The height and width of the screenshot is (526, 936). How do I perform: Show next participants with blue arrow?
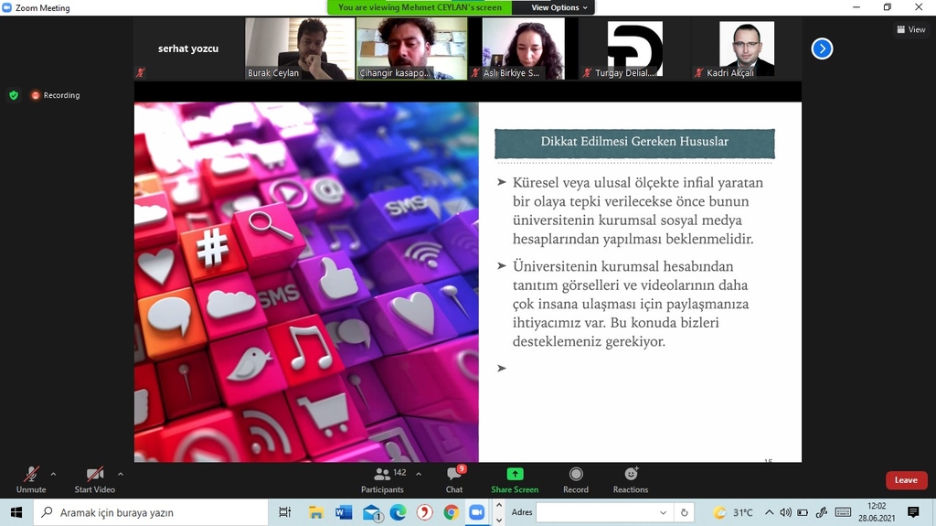click(x=822, y=48)
